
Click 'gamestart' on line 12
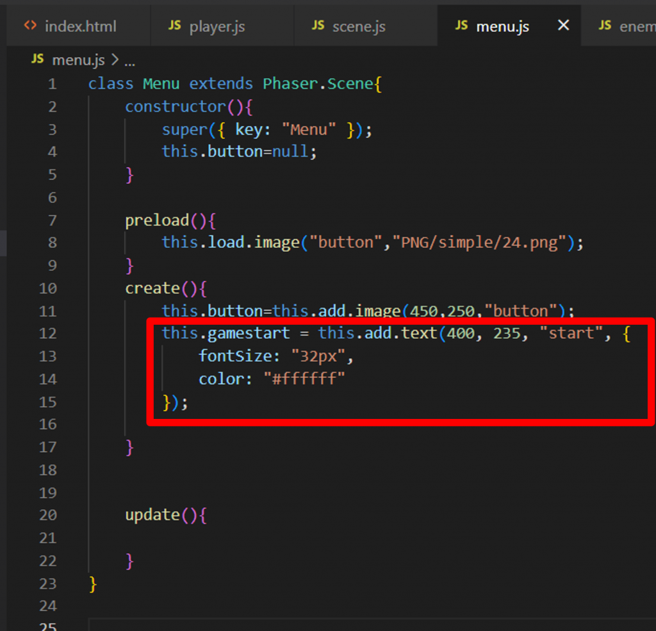[249, 334]
